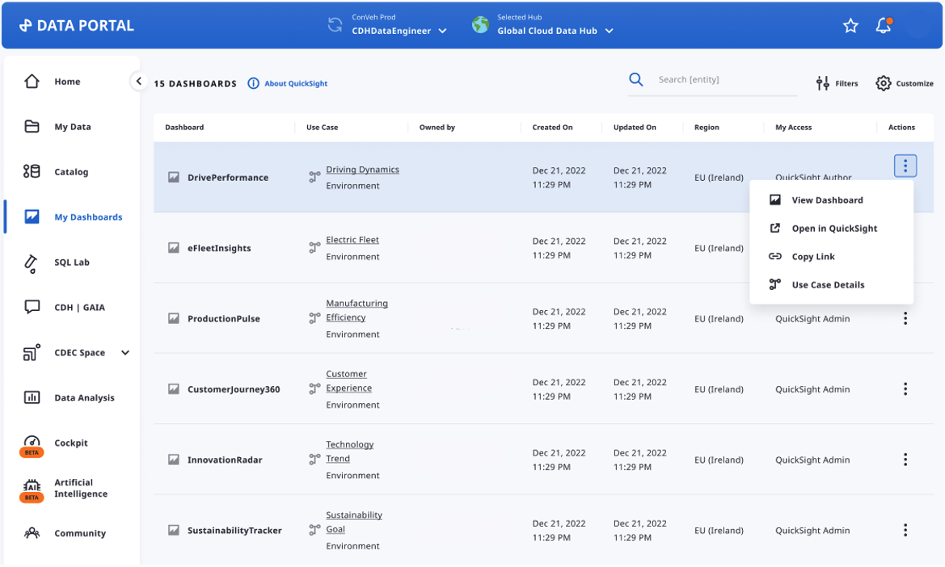Click the magnifier search icon
Viewport: 945px width, 567px height.
click(x=636, y=79)
